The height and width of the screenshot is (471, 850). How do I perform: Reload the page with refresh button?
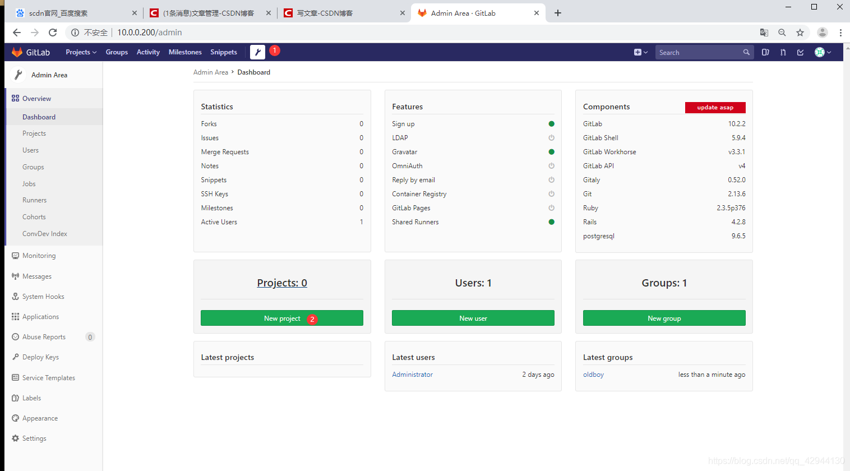pos(53,33)
